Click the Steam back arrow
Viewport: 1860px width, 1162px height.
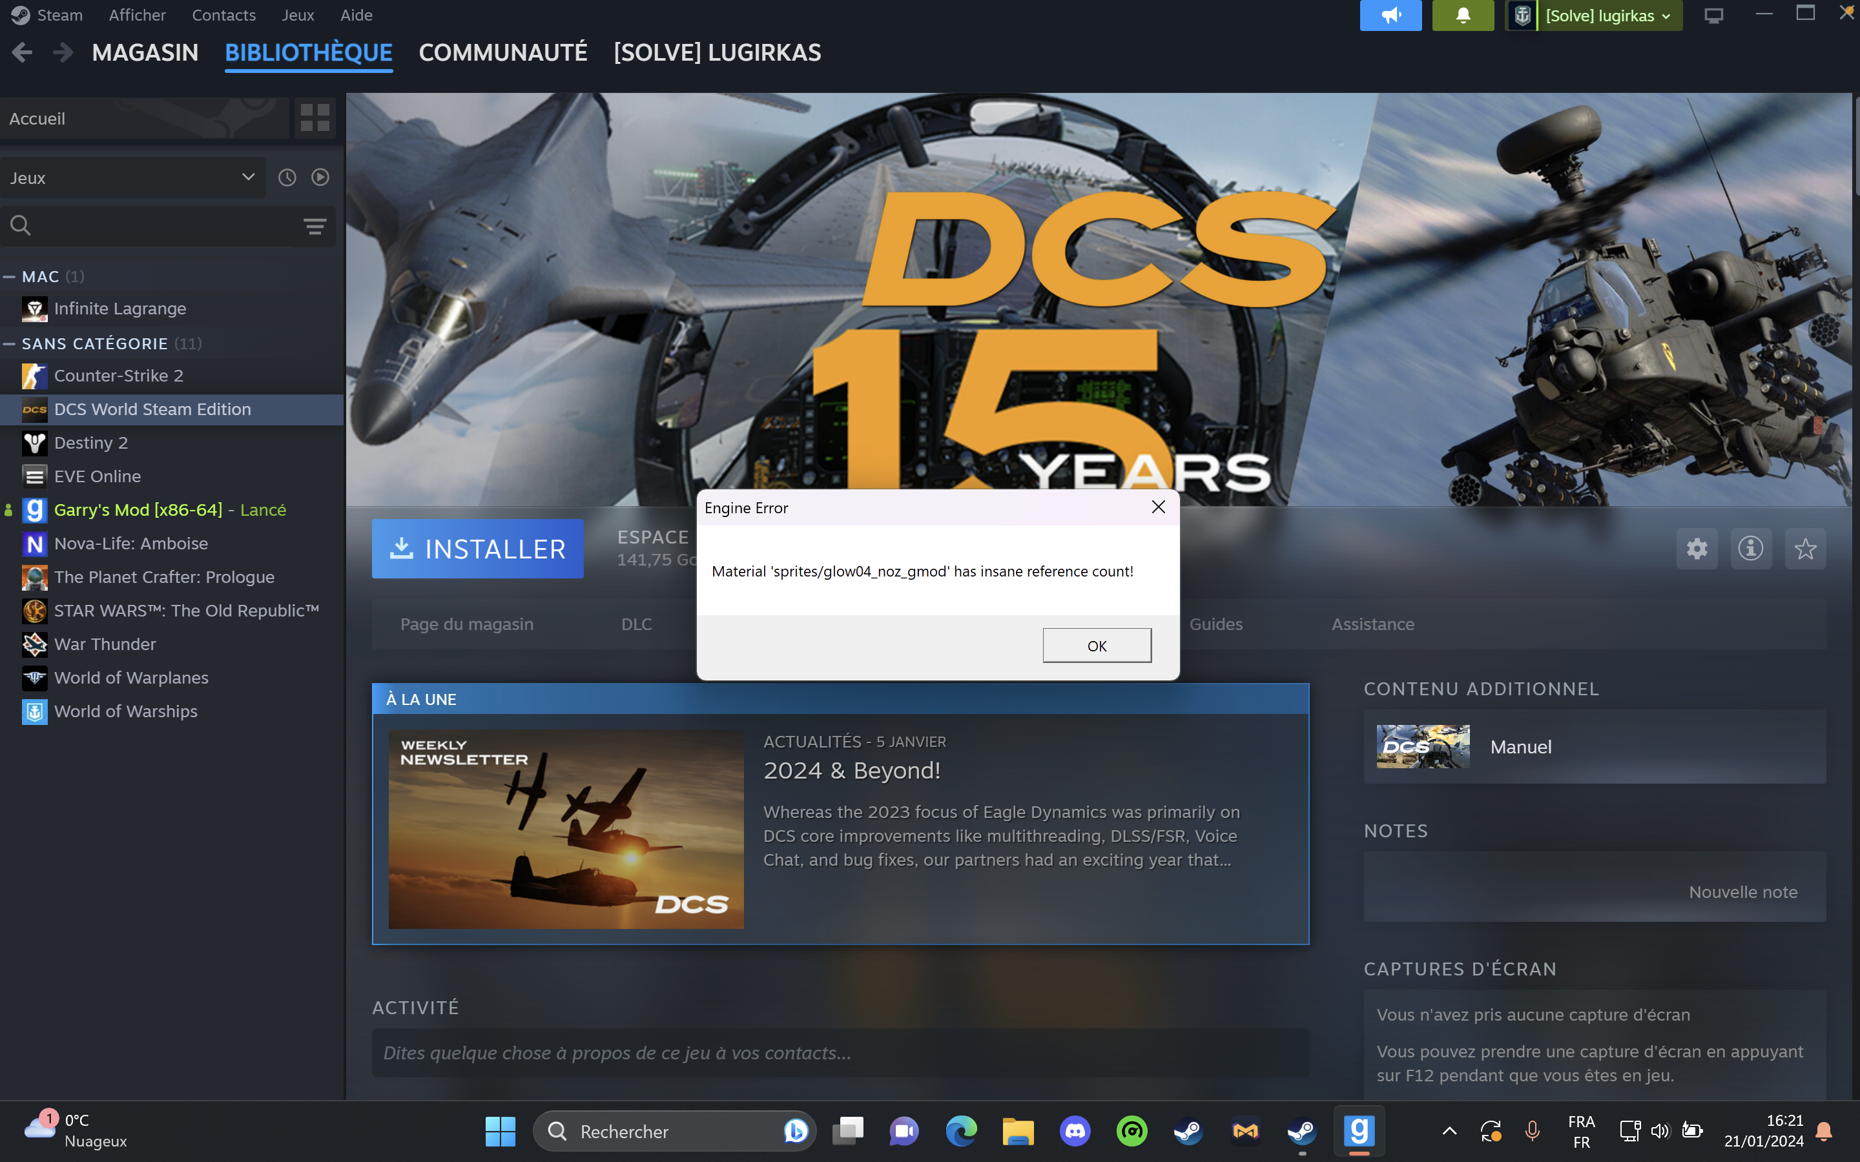[x=23, y=52]
